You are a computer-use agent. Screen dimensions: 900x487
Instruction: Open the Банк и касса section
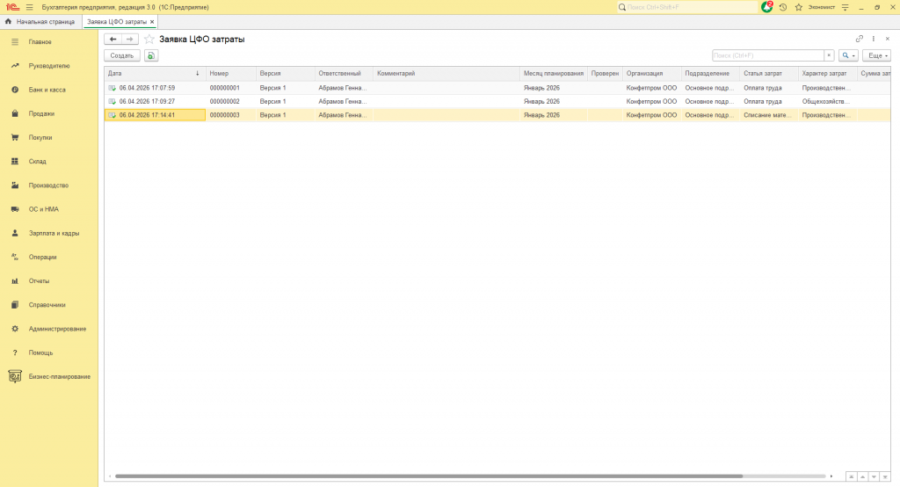point(49,91)
